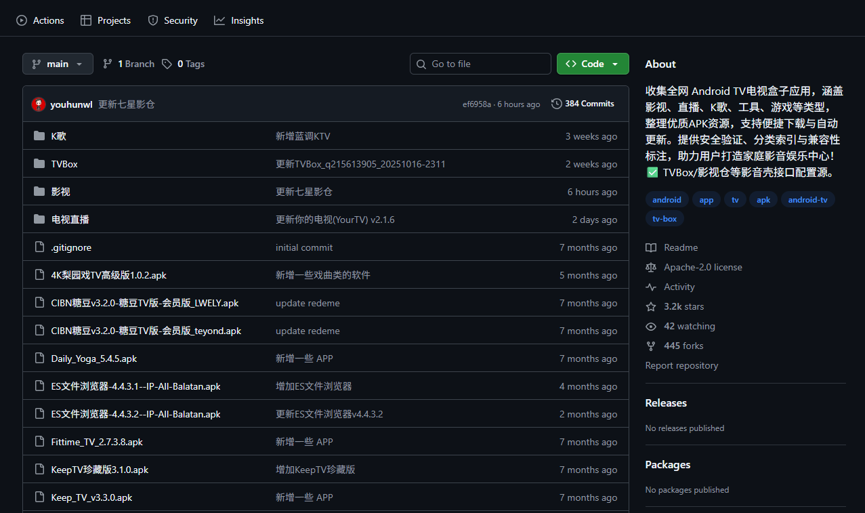
Task: Click the Go to file search box
Action: (480, 63)
